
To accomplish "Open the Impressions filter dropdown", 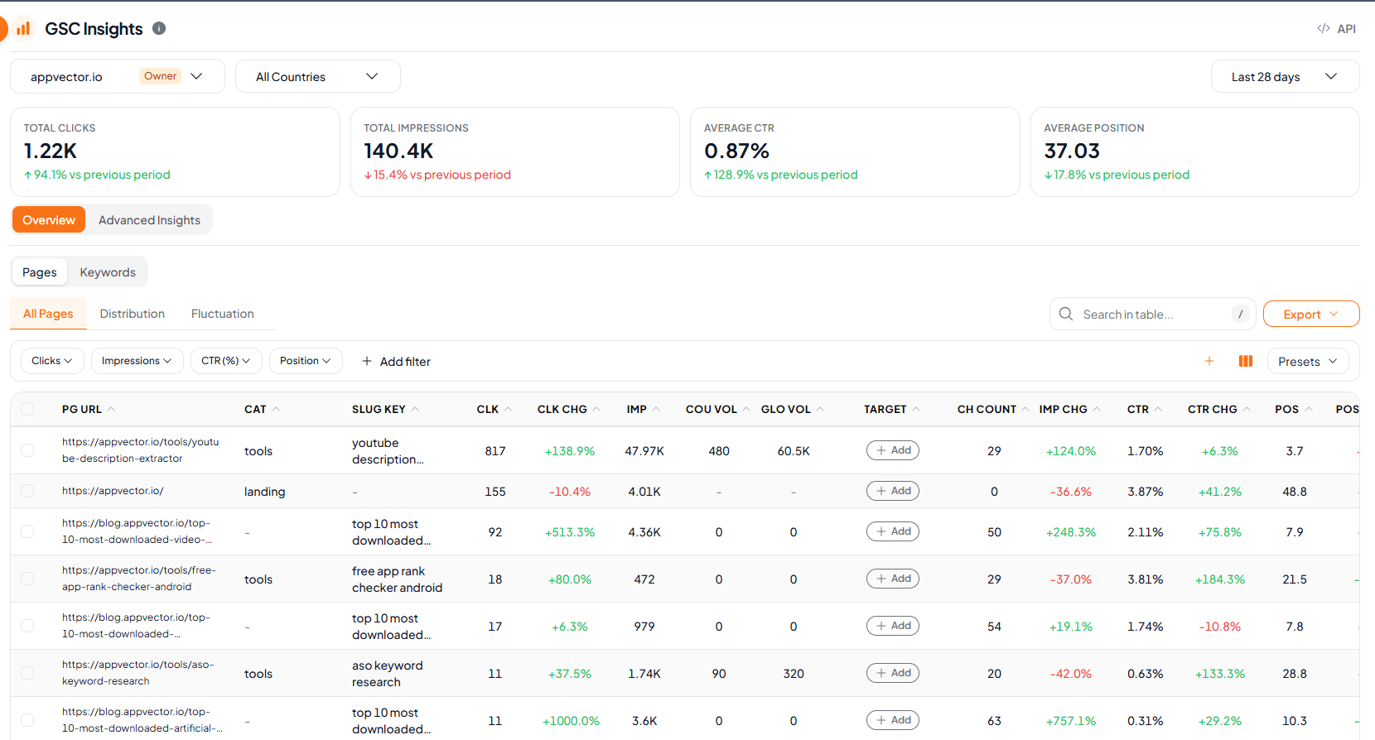I will 137,361.
